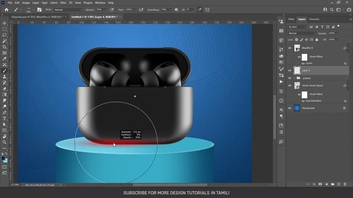
Task: Create a new layer button
Action: 339,184
